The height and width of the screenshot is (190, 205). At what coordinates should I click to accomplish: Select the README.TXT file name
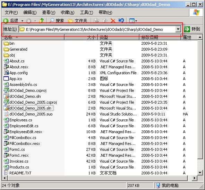(x=20, y=173)
